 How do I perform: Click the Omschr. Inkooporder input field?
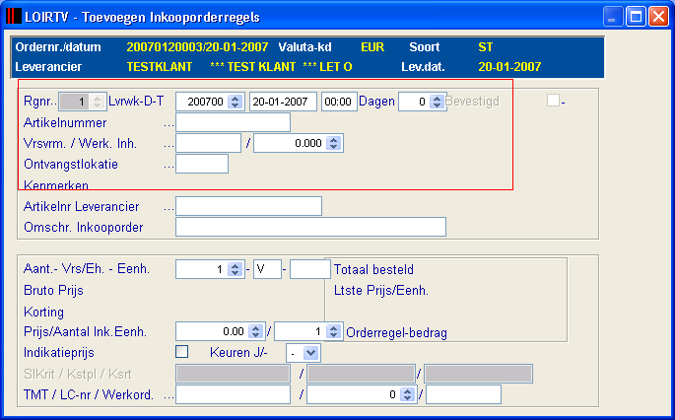tap(310, 227)
